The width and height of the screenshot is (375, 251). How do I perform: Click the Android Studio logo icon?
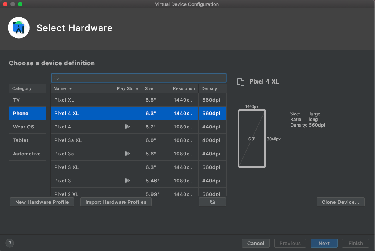pos(19,28)
